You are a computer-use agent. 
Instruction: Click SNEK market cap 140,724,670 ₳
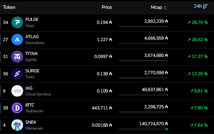(x=154, y=124)
